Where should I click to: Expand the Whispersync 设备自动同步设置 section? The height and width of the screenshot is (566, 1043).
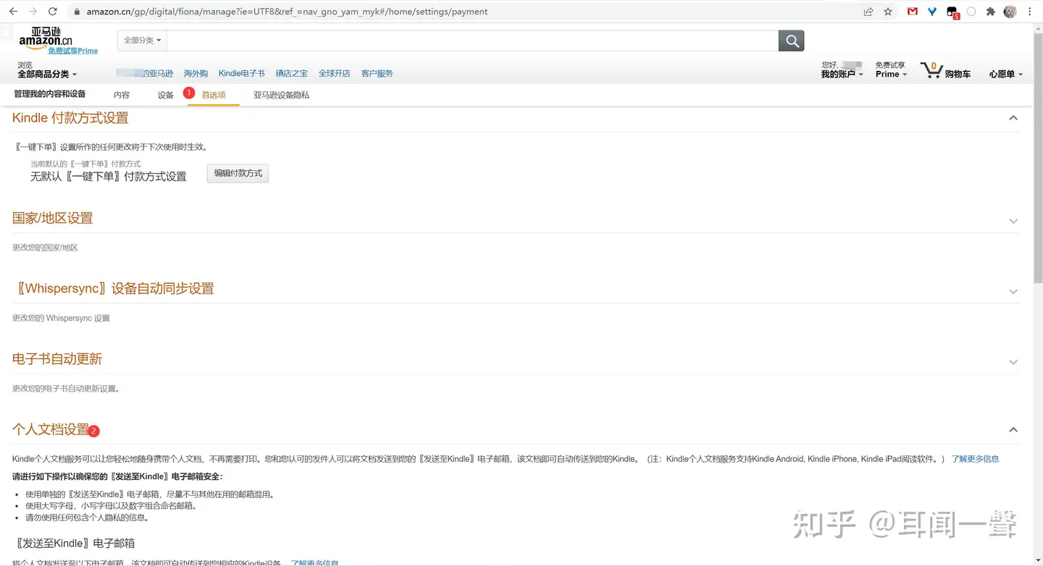tap(1013, 292)
